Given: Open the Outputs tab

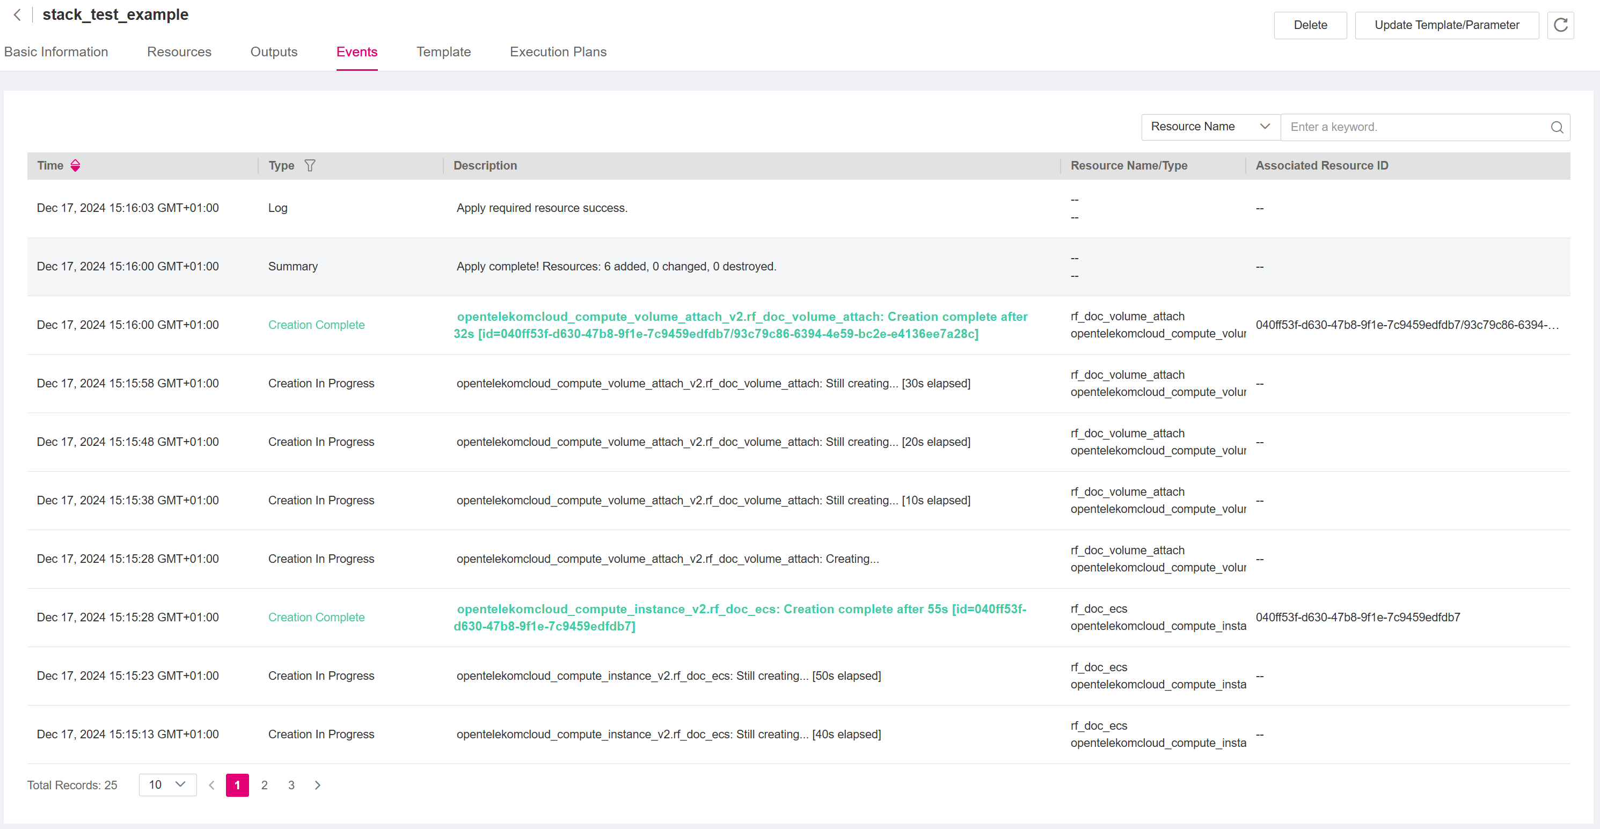Looking at the screenshot, I should click(274, 52).
